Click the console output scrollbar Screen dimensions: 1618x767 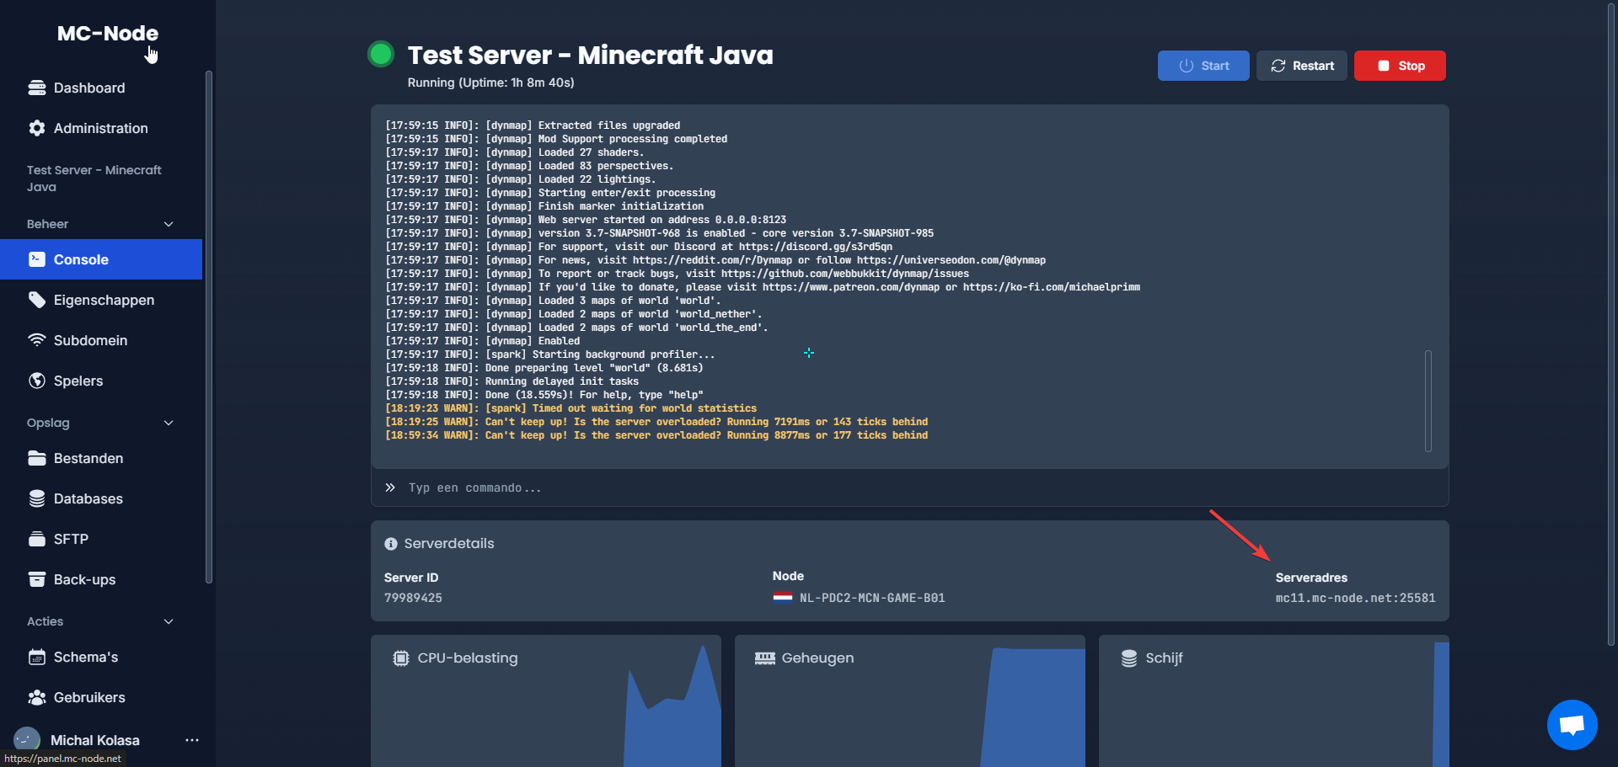click(x=1428, y=401)
